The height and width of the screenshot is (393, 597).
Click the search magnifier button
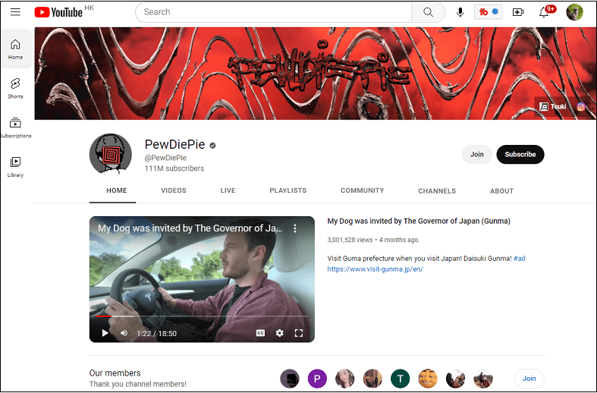428,12
